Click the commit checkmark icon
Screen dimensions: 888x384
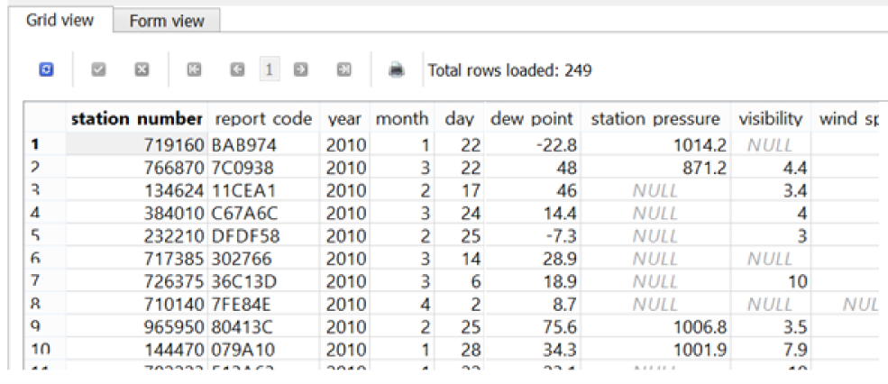(98, 69)
